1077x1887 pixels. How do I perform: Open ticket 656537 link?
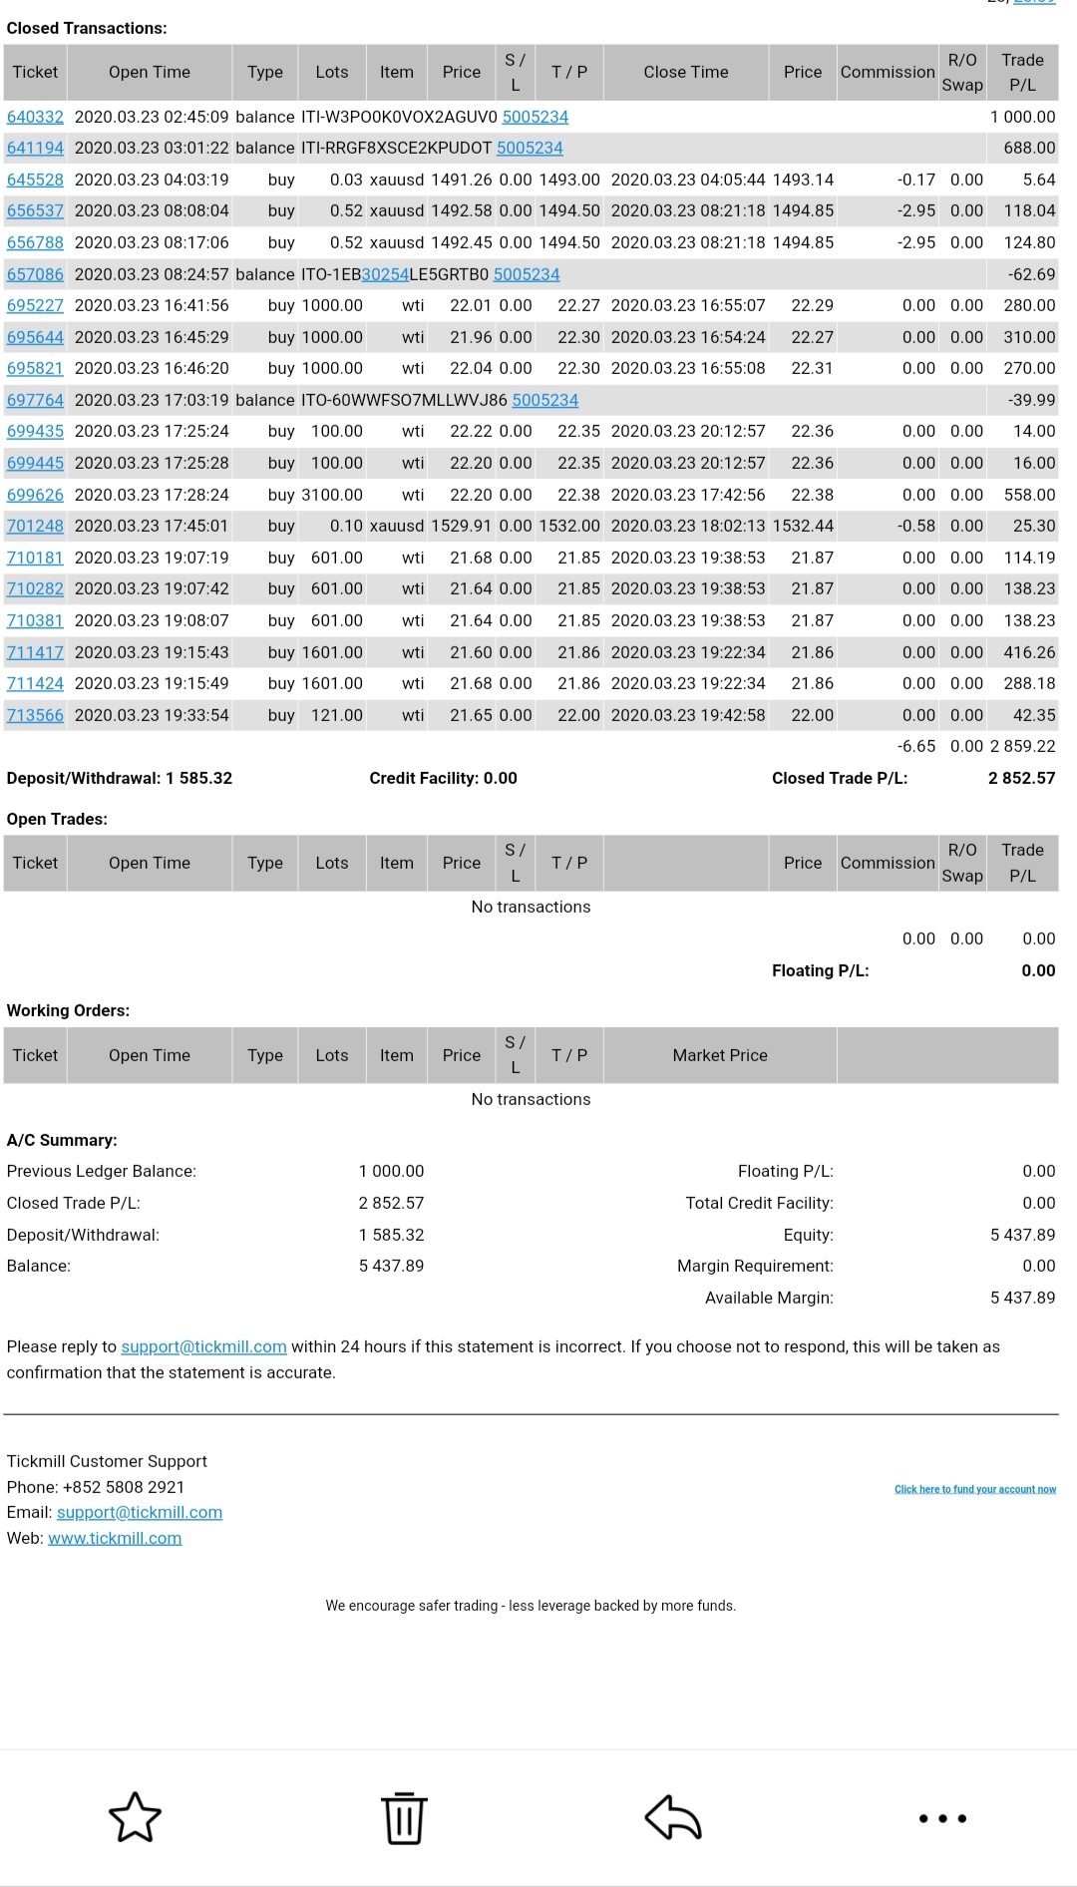tap(35, 210)
